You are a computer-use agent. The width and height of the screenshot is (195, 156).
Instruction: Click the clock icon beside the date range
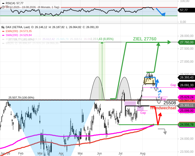pos(3,7)
